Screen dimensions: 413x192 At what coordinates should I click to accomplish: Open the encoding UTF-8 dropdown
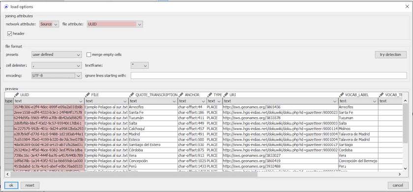(57, 75)
